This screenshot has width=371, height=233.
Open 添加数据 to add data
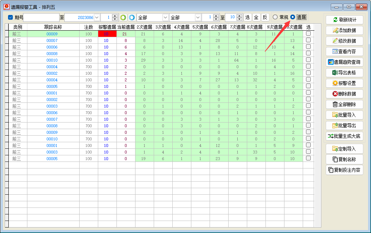pyautogui.click(x=344, y=30)
